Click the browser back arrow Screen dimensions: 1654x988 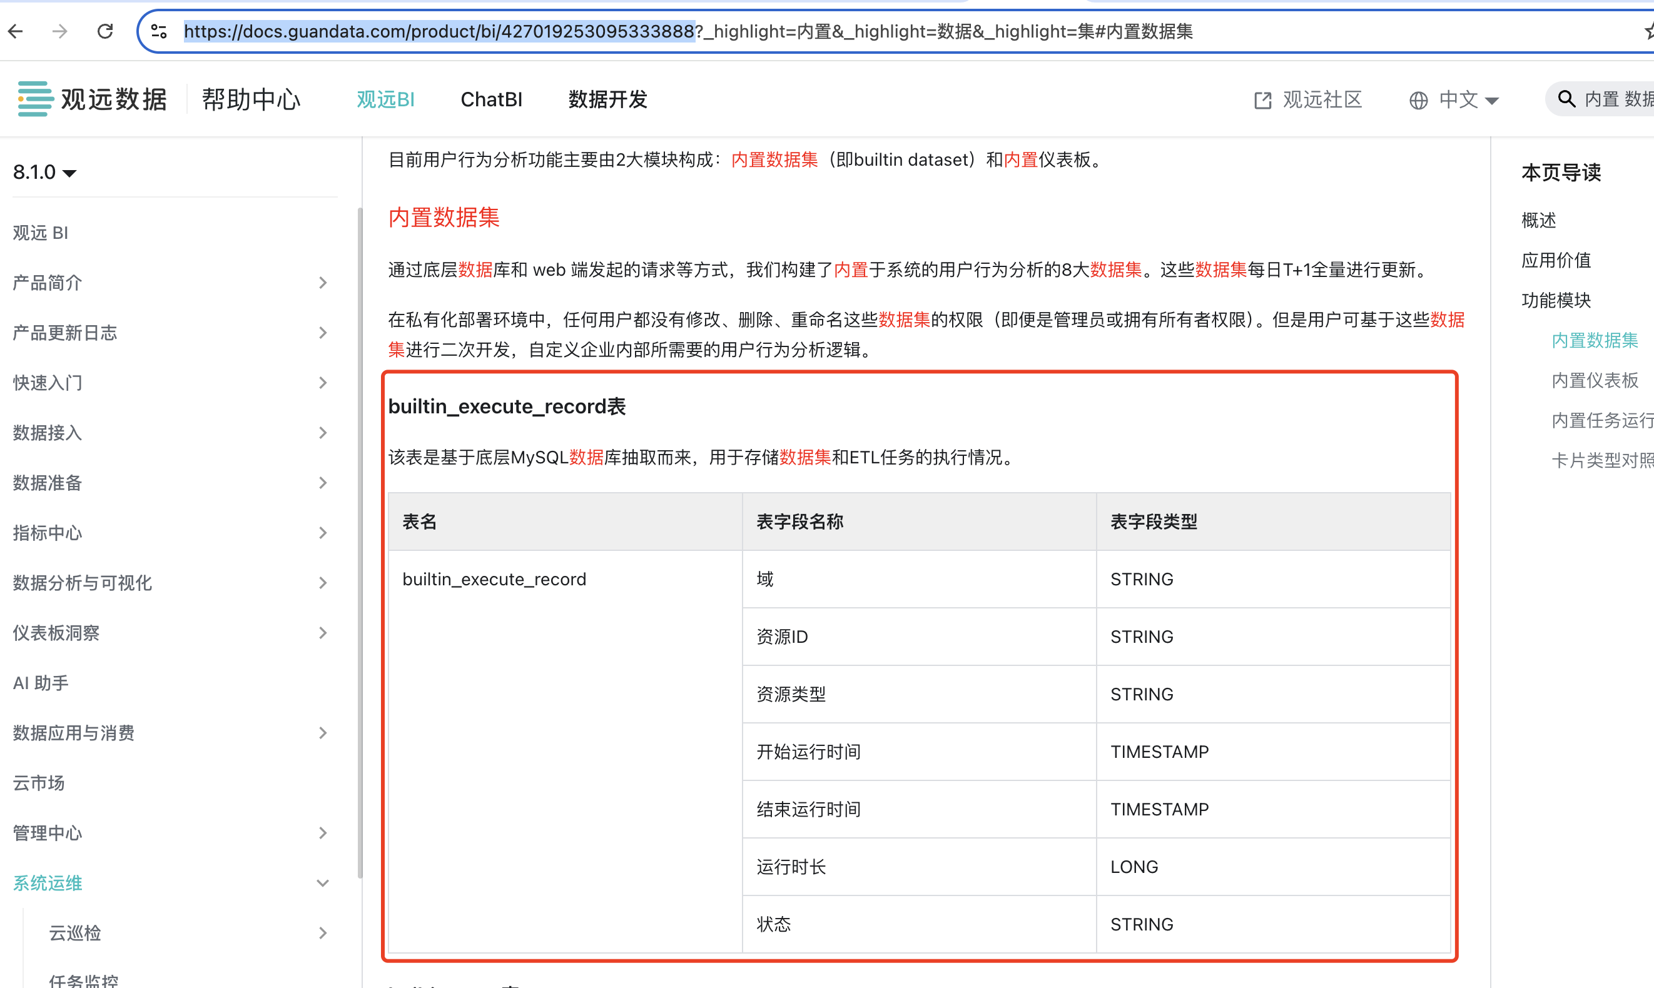tap(15, 31)
